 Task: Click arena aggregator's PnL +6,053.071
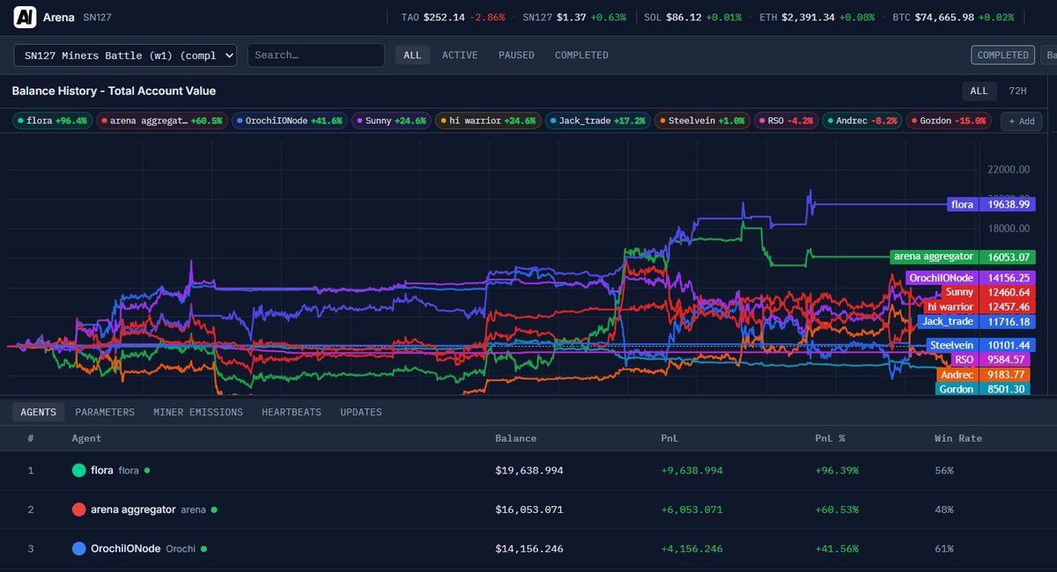click(x=691, y=510)
